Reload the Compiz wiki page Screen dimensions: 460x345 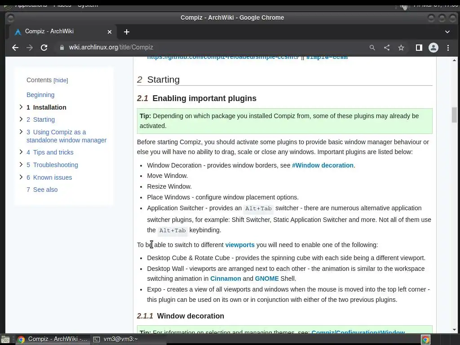pyautogui.click(x=44, y=48)
